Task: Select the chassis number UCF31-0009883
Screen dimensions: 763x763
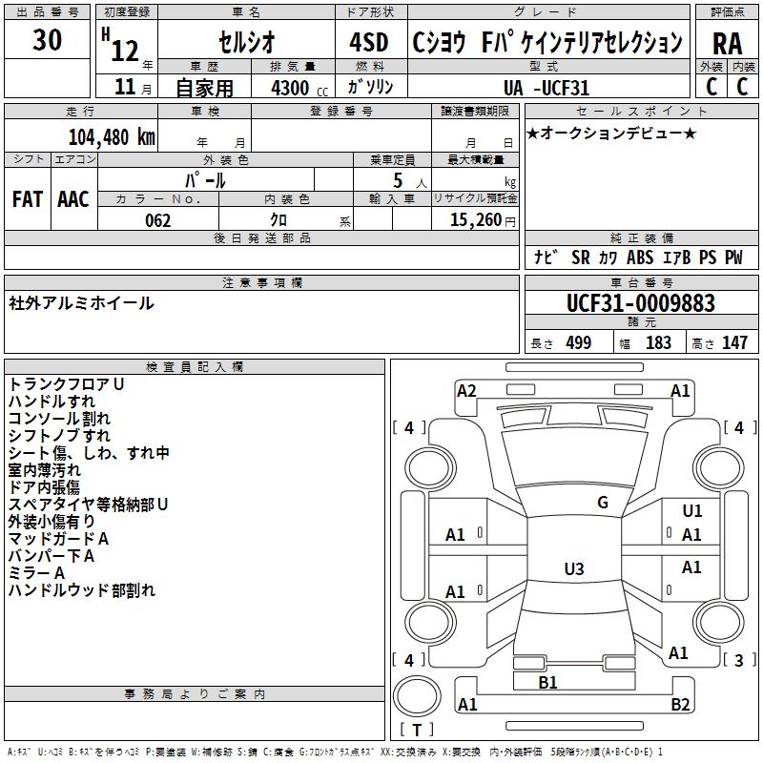Action: (x=641, y=303)
